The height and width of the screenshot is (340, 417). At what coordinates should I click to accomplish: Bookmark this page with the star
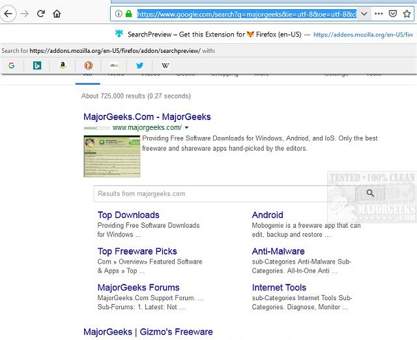(x=407, y=14)
